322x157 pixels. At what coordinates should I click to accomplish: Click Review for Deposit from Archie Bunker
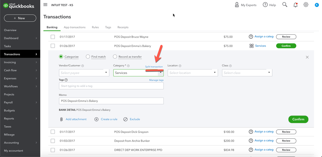[286, 141]
